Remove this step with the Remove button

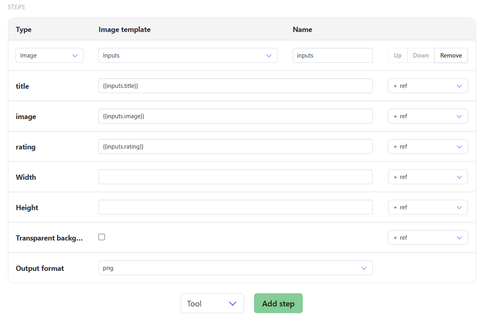[451, 56]
